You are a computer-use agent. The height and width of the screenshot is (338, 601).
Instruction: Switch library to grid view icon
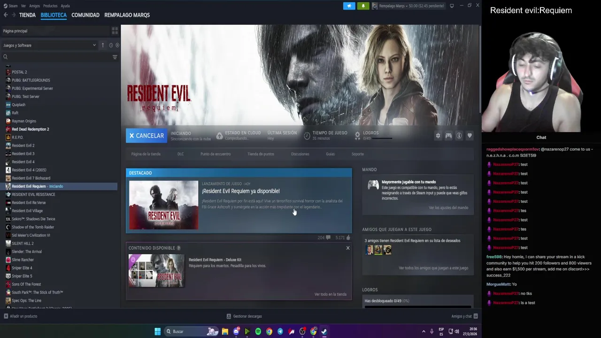click(x=115, y=31)
